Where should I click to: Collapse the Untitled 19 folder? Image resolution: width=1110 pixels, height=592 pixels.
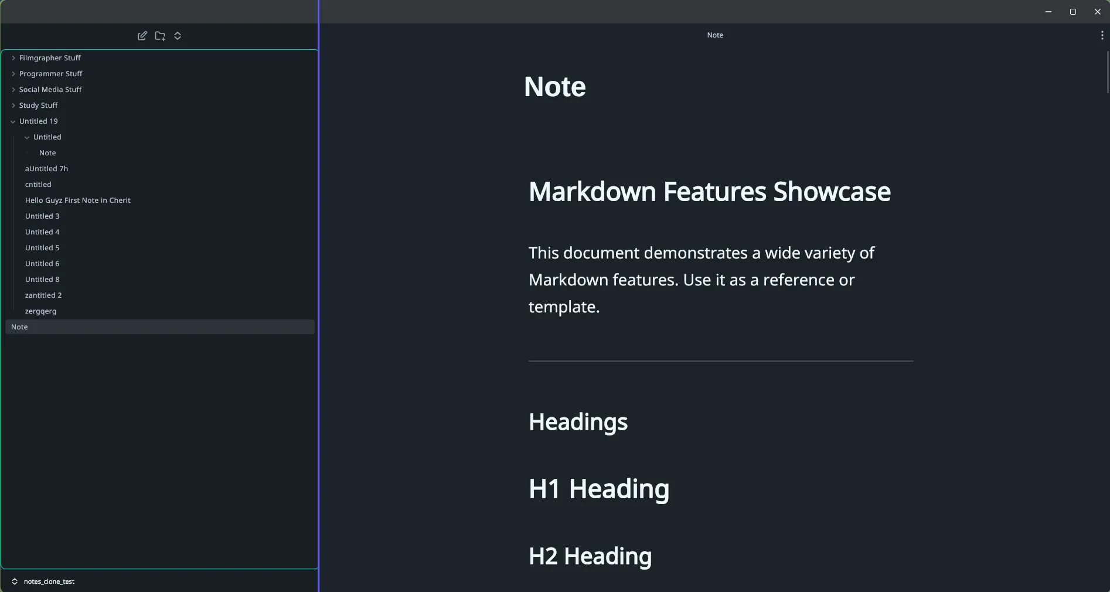coord(13,121)
